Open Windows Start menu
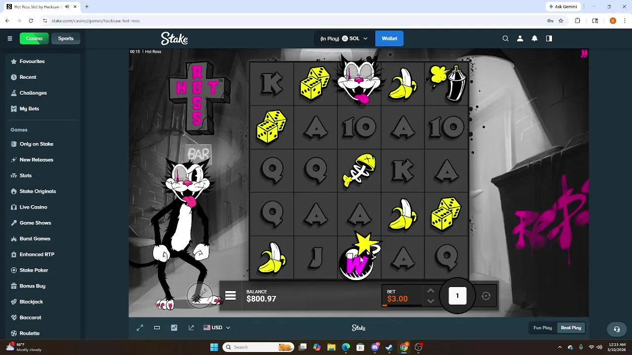Screen dimensions: 632x355 point(214,347)
